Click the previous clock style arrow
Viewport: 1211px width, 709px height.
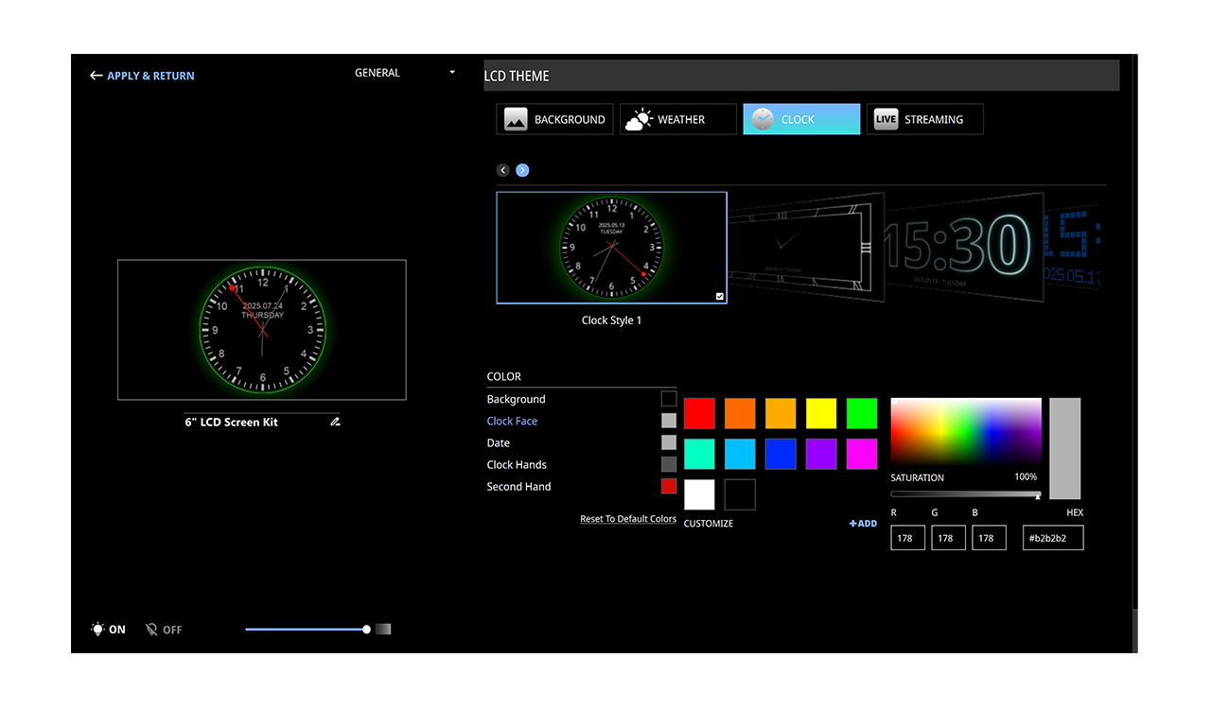tap(503, 170)
